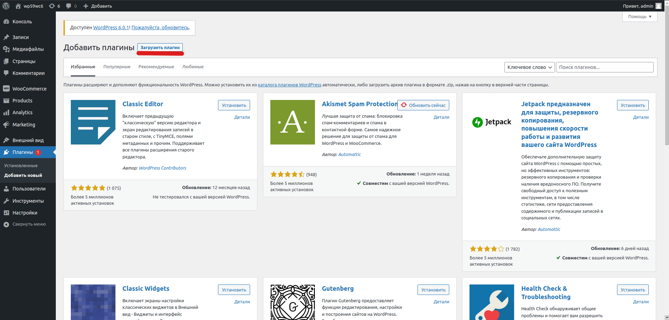The width and height of the screenshot is (669, 320).
Task: Open the + Добавить new content menu
Action: click(98, 6)
